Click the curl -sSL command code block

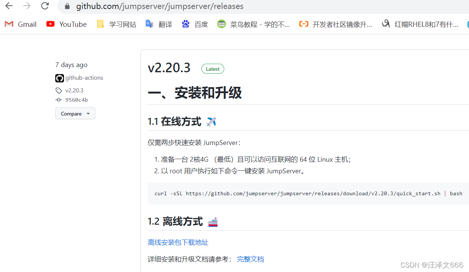tap(308, 193)
